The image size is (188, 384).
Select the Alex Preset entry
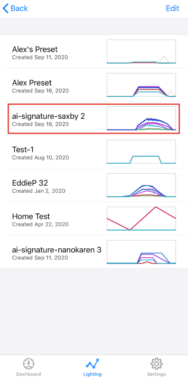click(94, 85)
